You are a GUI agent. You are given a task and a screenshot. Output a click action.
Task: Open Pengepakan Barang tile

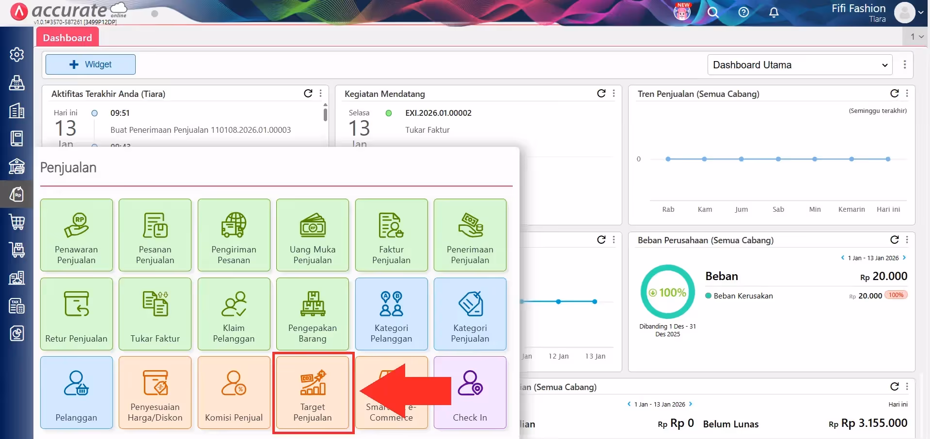(313, 314)
